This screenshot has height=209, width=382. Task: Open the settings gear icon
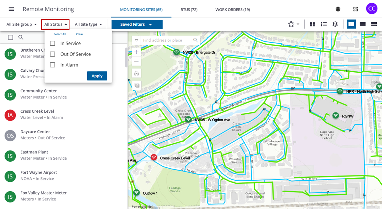(338, 9)
